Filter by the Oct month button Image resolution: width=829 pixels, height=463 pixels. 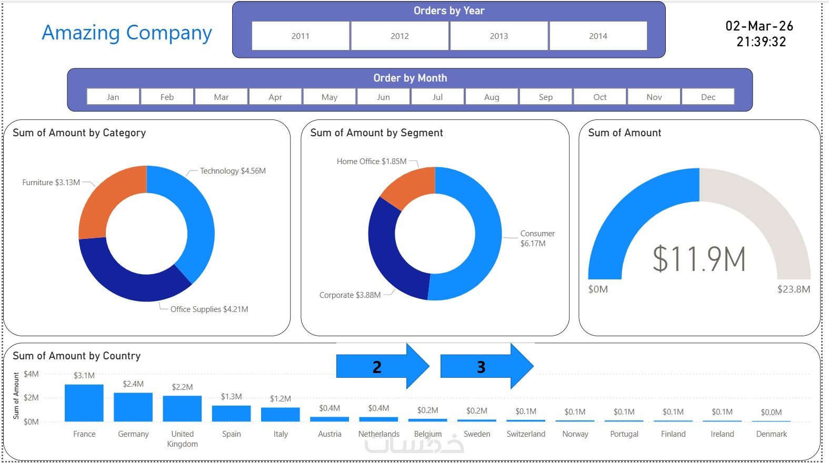point(600,97)
